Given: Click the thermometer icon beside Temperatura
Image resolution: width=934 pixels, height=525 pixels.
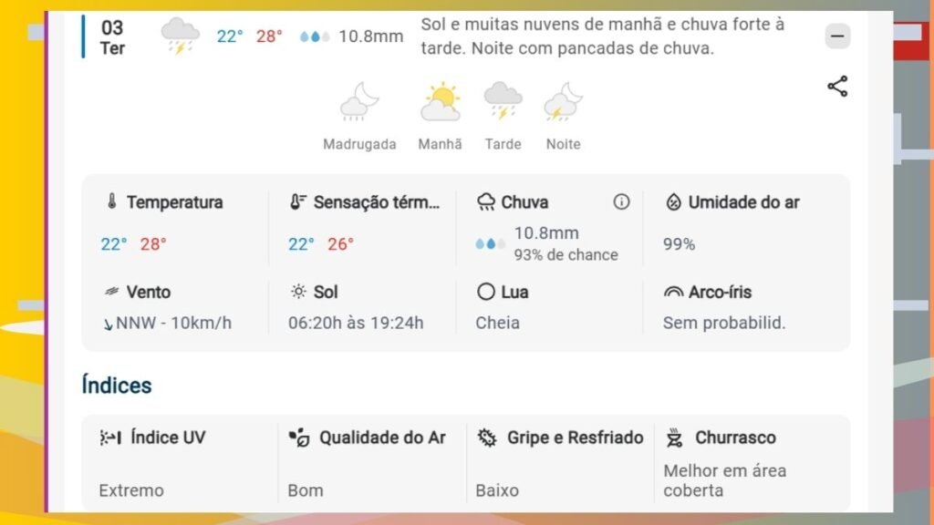Looking at the screenshot, I should pyautogui.click(x=111, y=202).
